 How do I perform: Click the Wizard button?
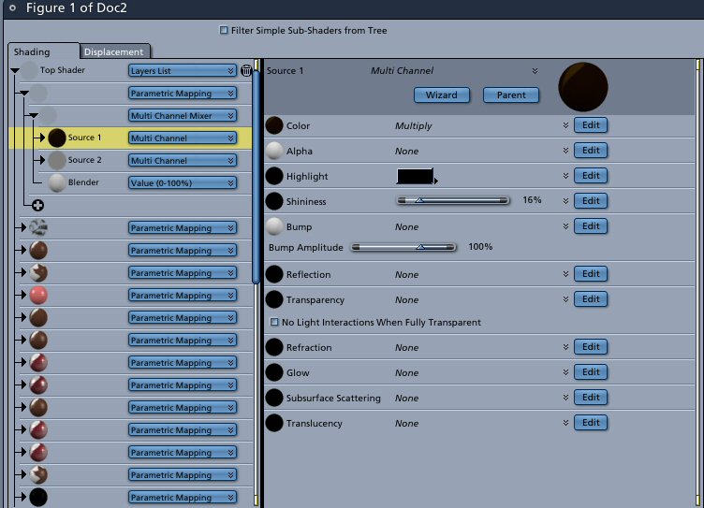(x=441, y=94)
